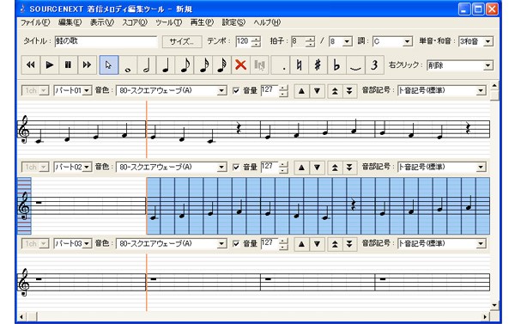Click the テンポ value field
515x324 pixels.
click(x=244, y=41)
